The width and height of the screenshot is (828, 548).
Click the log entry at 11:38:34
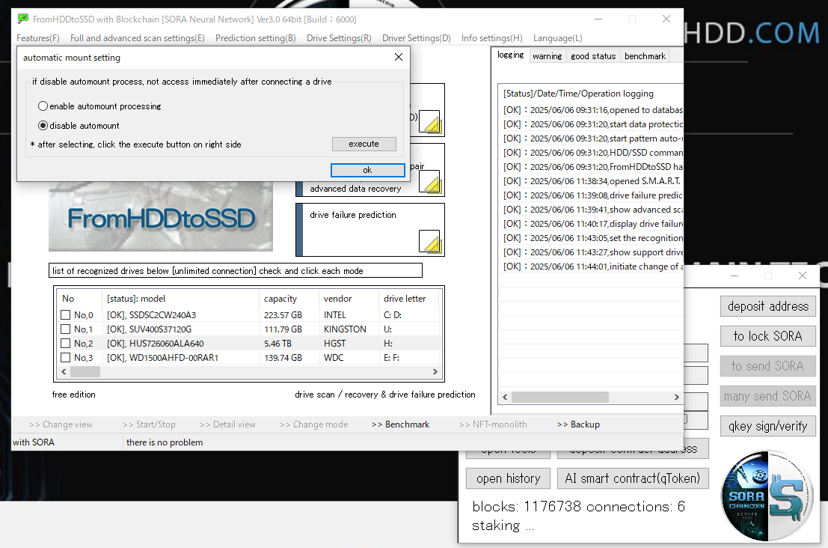click(x=593, y=181)
